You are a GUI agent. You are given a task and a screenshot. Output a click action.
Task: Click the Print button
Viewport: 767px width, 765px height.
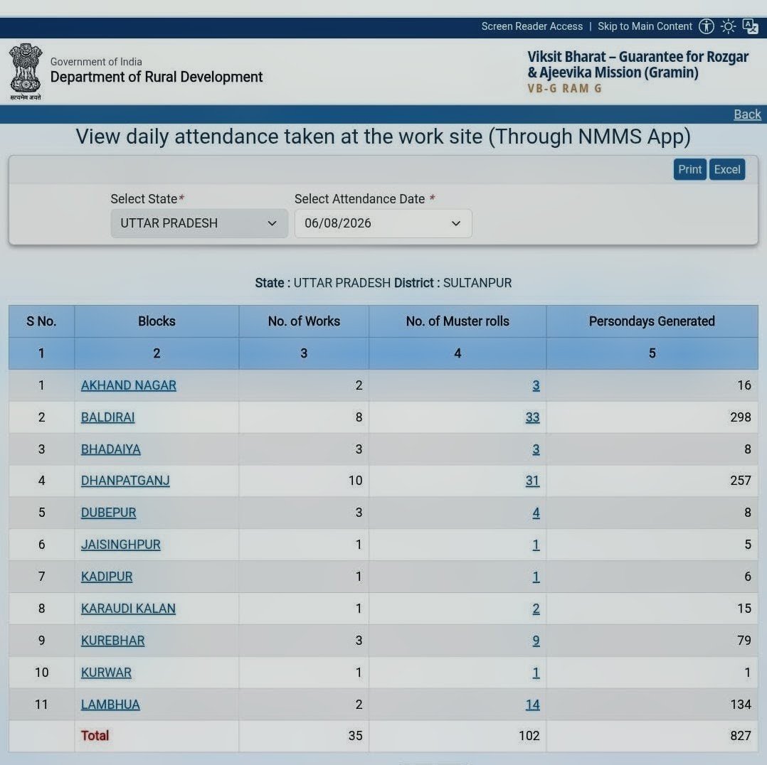click(689, 170)
